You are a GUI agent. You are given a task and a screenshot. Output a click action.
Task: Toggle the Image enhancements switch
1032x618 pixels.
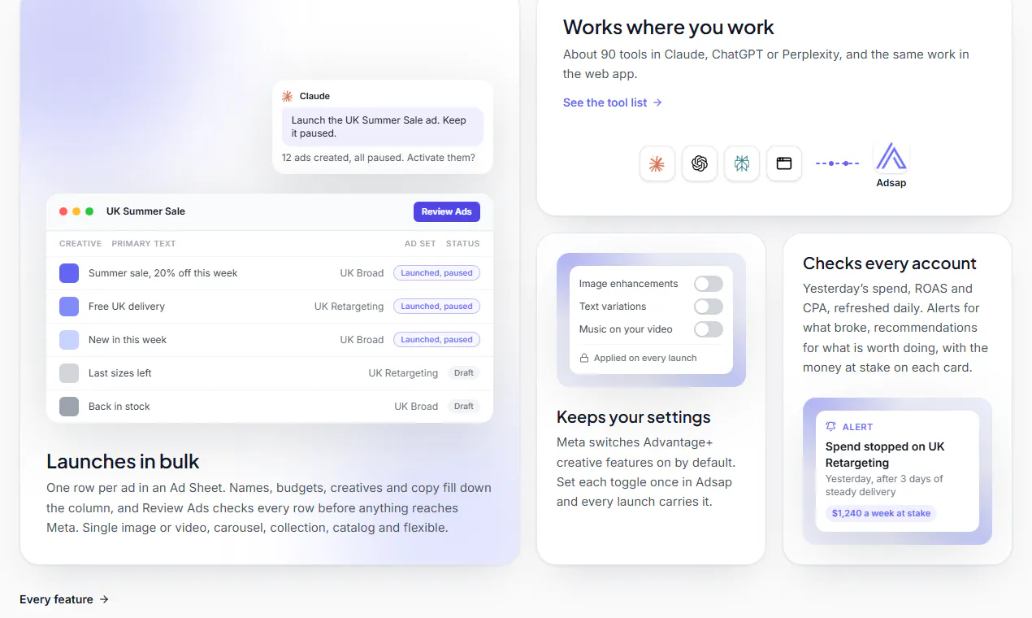click(709, 284)
